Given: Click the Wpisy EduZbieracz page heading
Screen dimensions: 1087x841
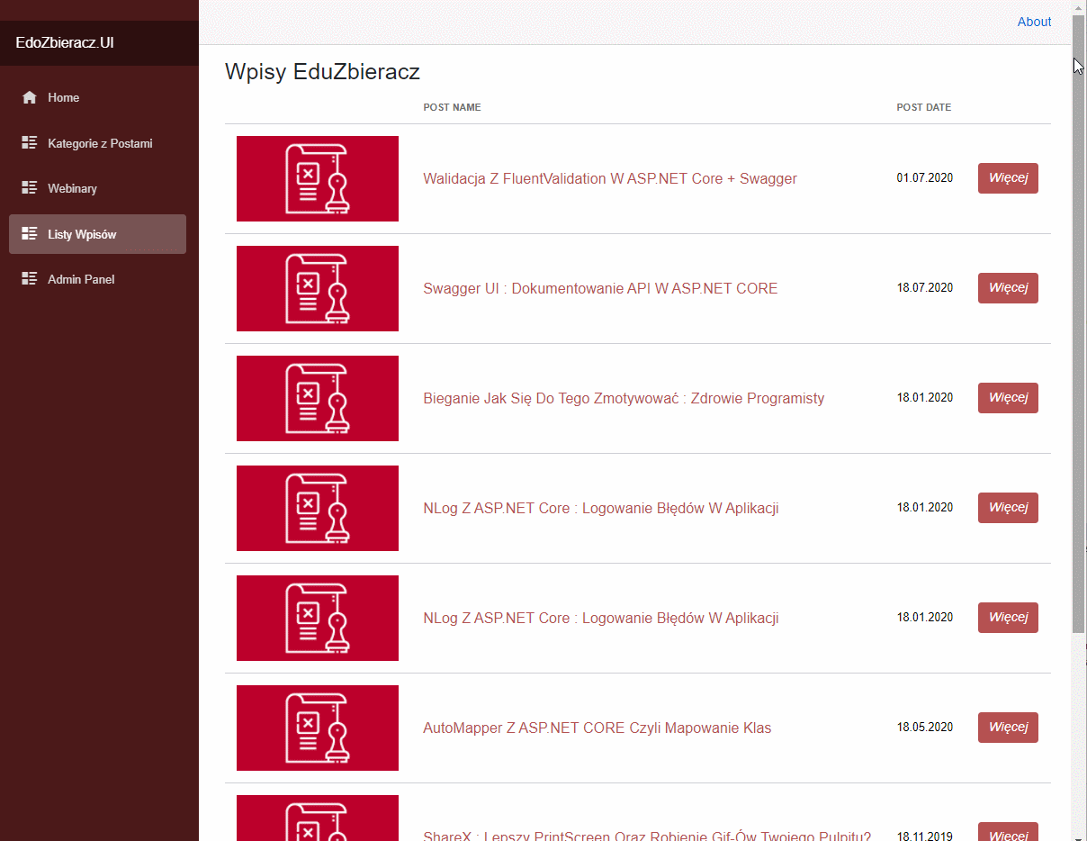Looking at the screenshot, I should 322,72.
